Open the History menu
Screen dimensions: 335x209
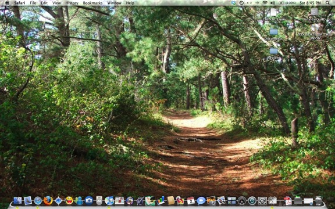pyautogui.click(x=72, y=3)
